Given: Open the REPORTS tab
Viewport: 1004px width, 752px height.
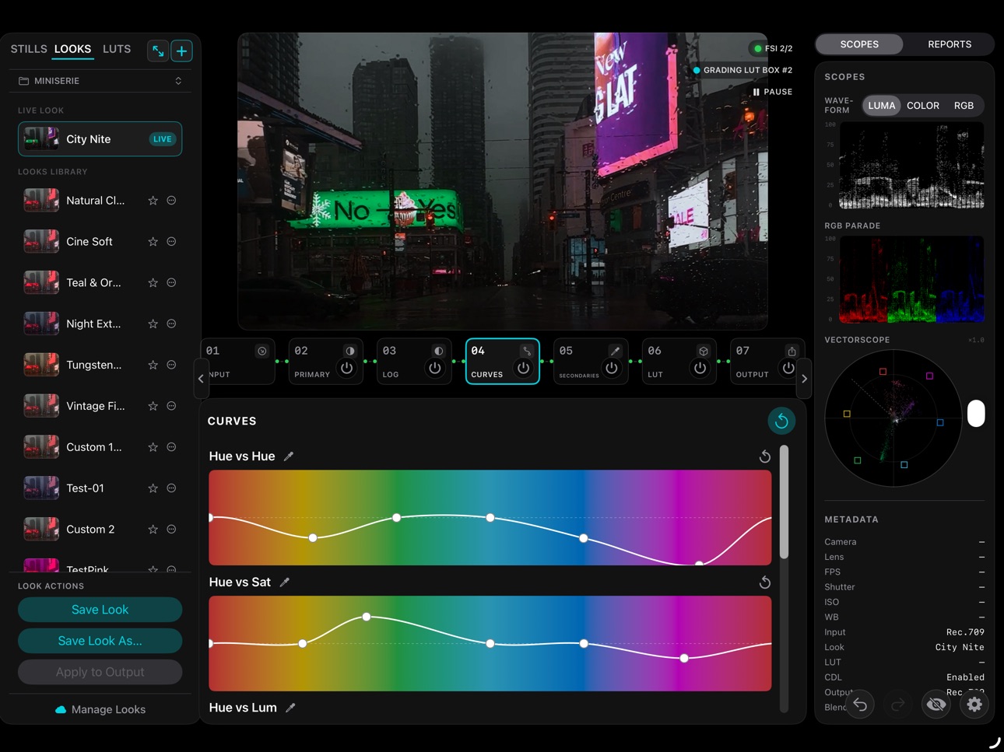Looking at the screenshot, I should click(950, 44).
